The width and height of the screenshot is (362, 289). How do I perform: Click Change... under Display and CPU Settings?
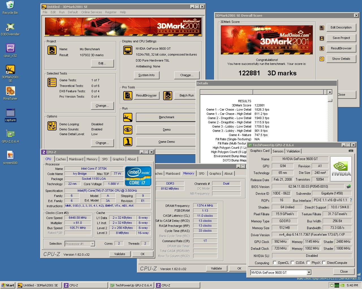(187, 75)
